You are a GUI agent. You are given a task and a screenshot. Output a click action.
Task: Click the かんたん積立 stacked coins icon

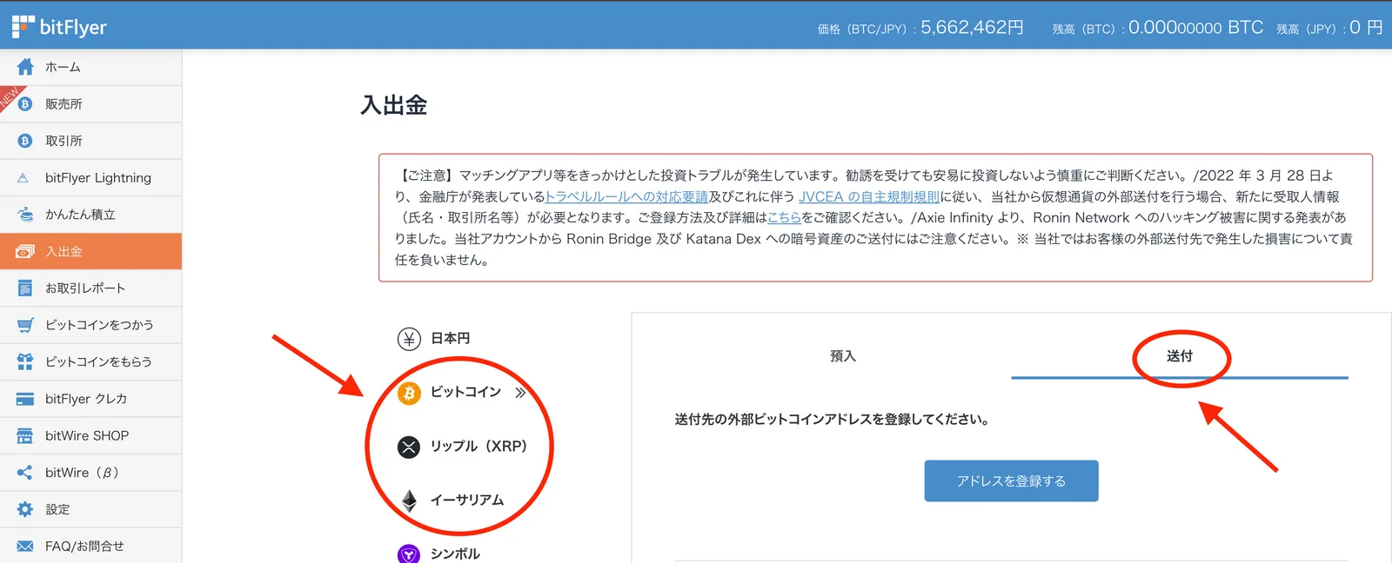click(25, 214)
